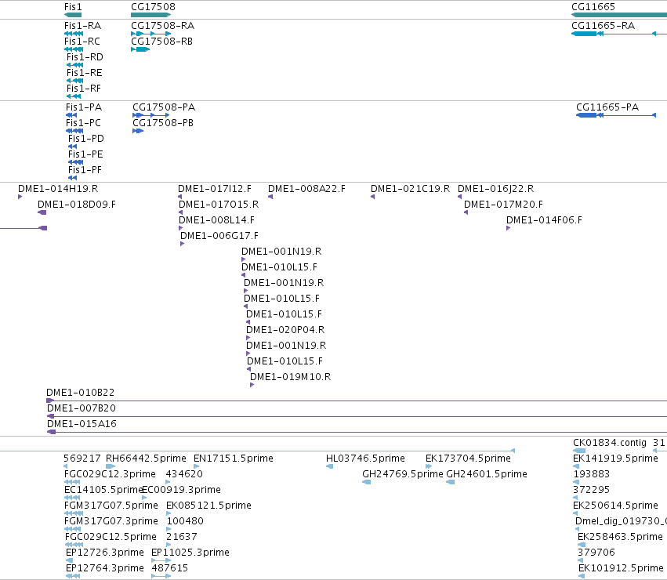
Task: Select BAC end DME1-019M10.R
Action: [291, 378]
